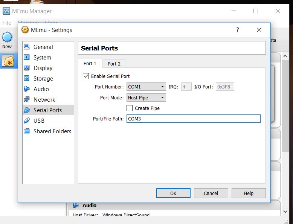
Task: Click the Shared Folders icon
Action: pyautogui.click(x=27, y=131)
